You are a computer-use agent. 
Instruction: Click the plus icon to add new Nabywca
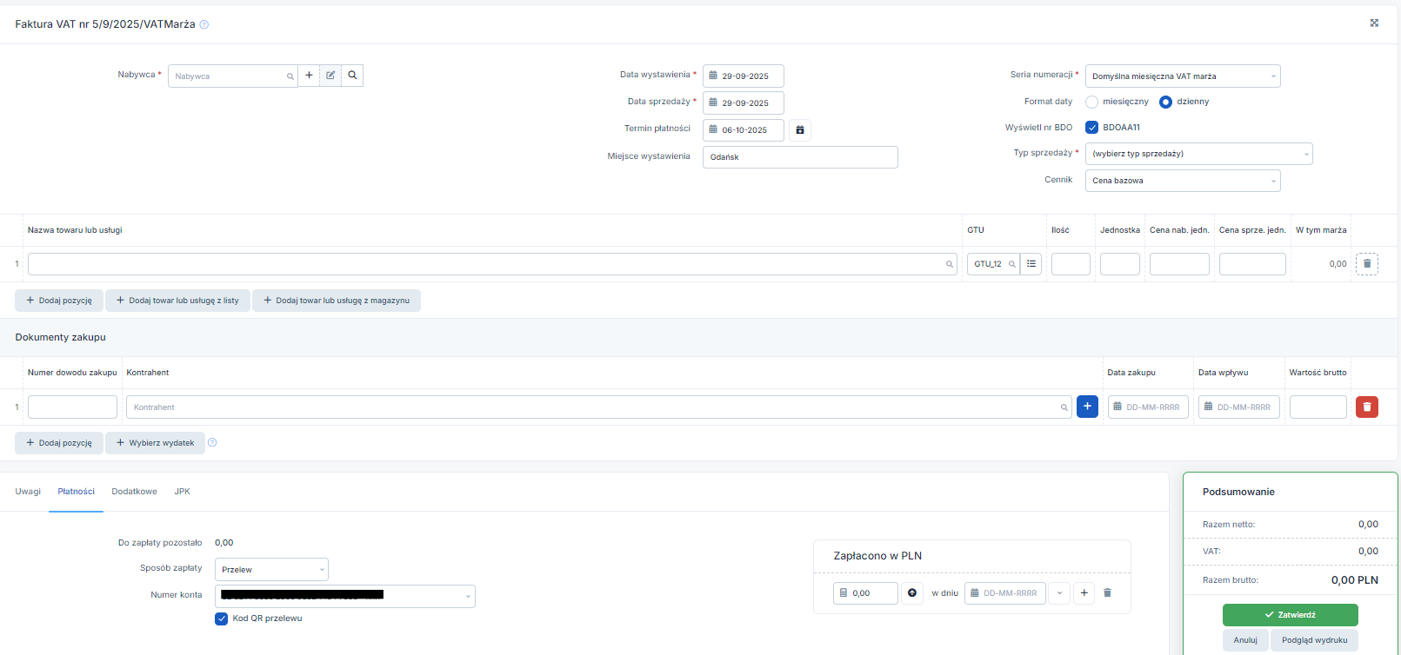309,76
